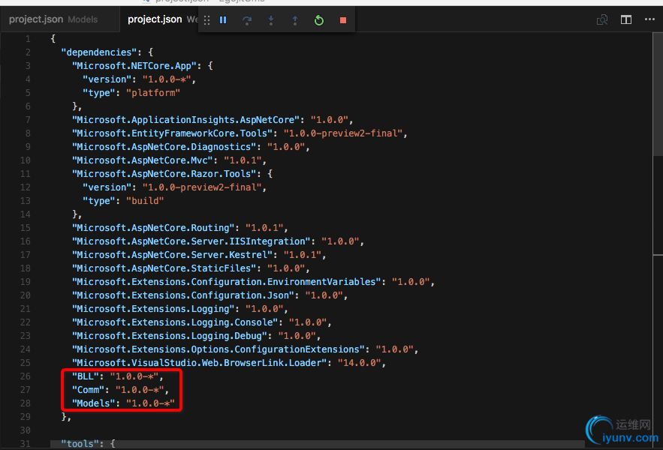Click "Microsoft.AspNetCore.Diagnostics" on line 9
This screenshot has width=663, height=450.
coord(164,147)
